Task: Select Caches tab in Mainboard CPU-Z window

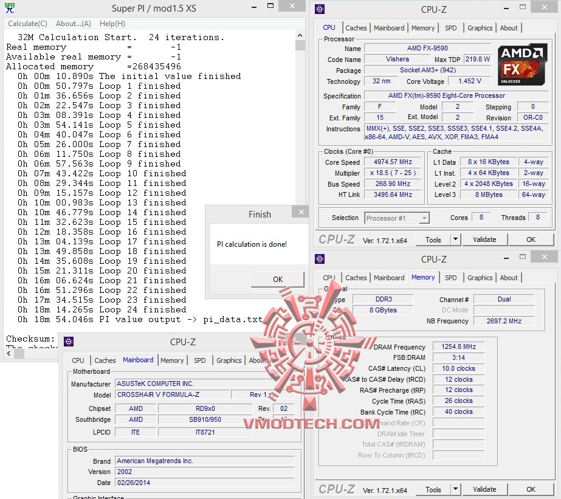Action: coord(105,360)
